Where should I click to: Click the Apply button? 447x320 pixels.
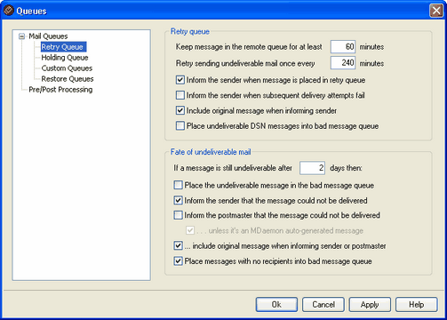pyautogui.click(x=370, y=305)
